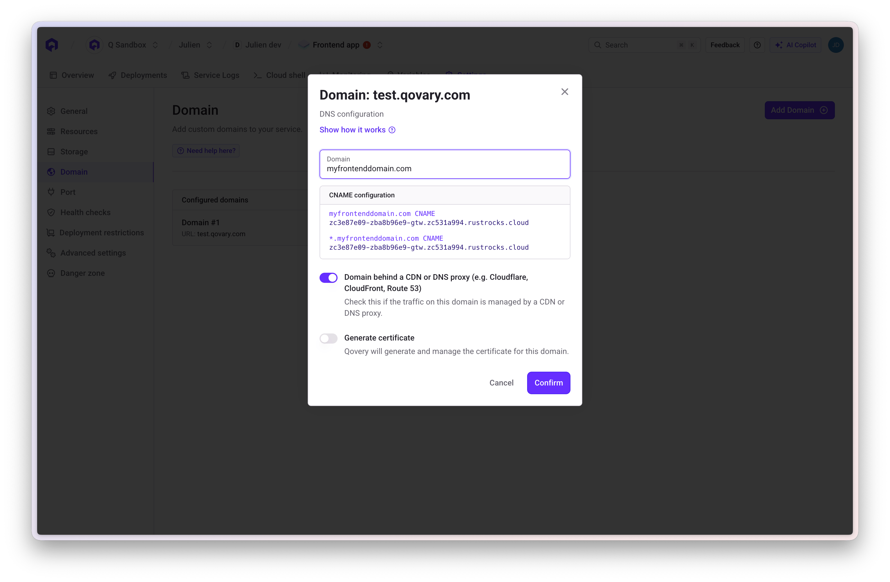This screenshot has width=890, height=582.
Task: Click the Configured domains header
Action: pos(215,200)
